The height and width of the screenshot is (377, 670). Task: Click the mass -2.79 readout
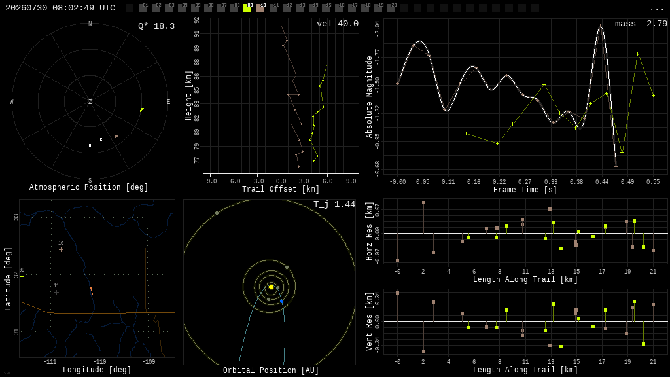pos(641,24)
